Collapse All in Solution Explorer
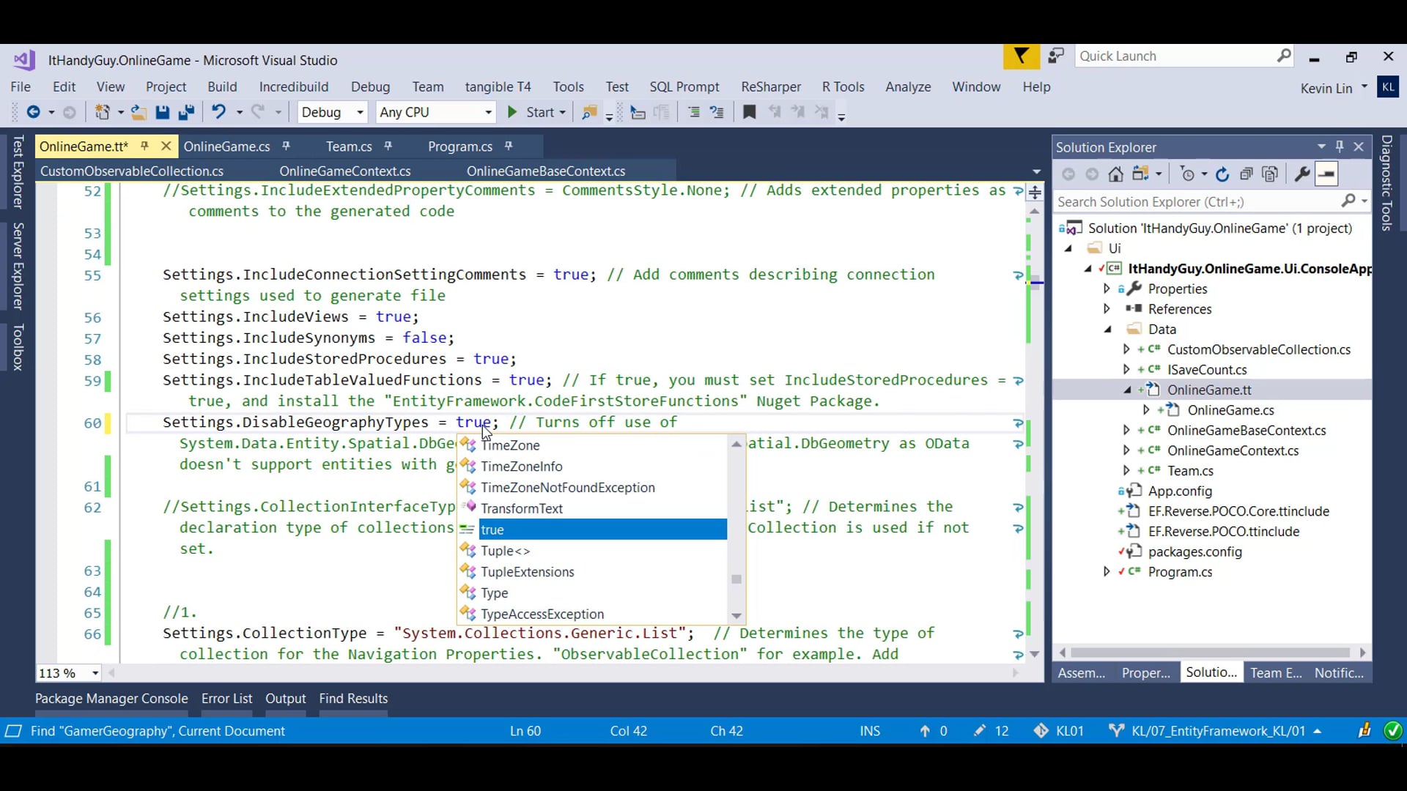The width and height of the screenshot is (1407, 791). point(1247,174)
